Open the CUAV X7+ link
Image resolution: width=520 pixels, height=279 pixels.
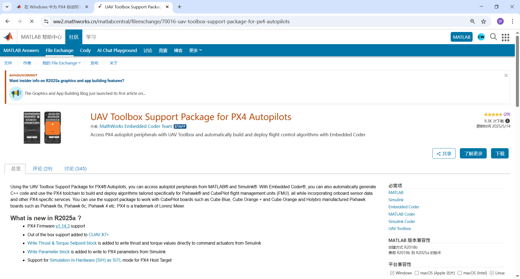point(99,235)
